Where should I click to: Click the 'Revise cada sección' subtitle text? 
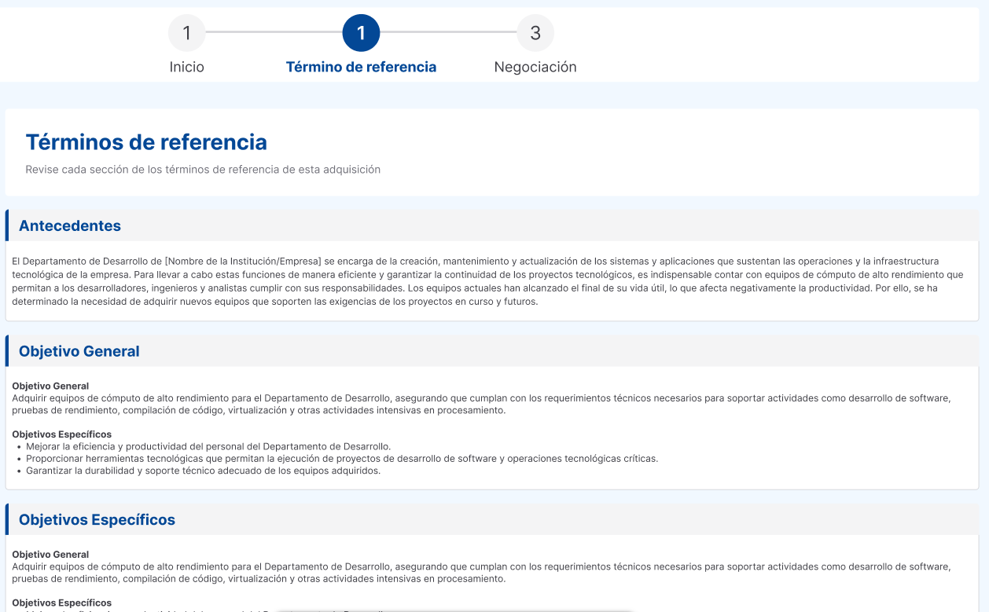(203, 170)
